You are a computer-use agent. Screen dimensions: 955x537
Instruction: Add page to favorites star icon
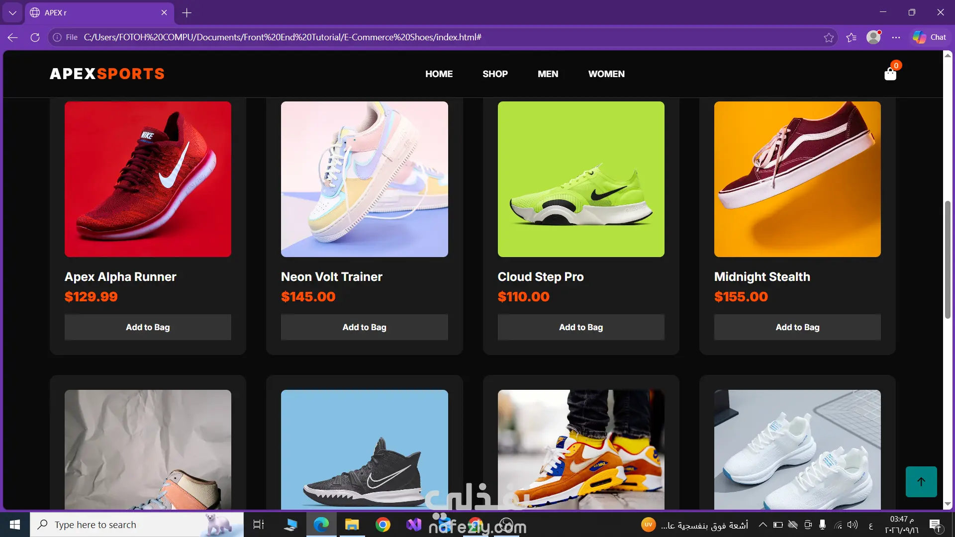coord(829,37)
